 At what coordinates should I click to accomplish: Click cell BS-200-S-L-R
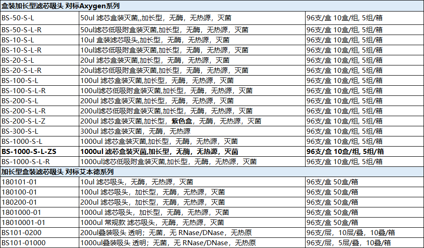pos(40,111)
